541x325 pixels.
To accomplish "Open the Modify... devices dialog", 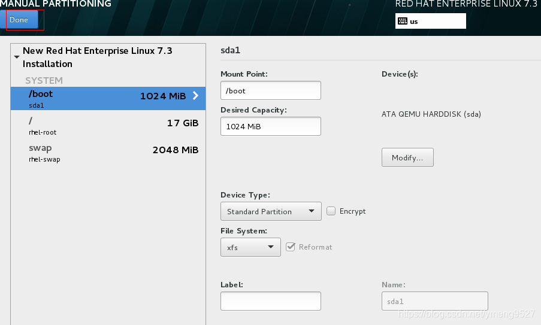I will click(407, 157).
